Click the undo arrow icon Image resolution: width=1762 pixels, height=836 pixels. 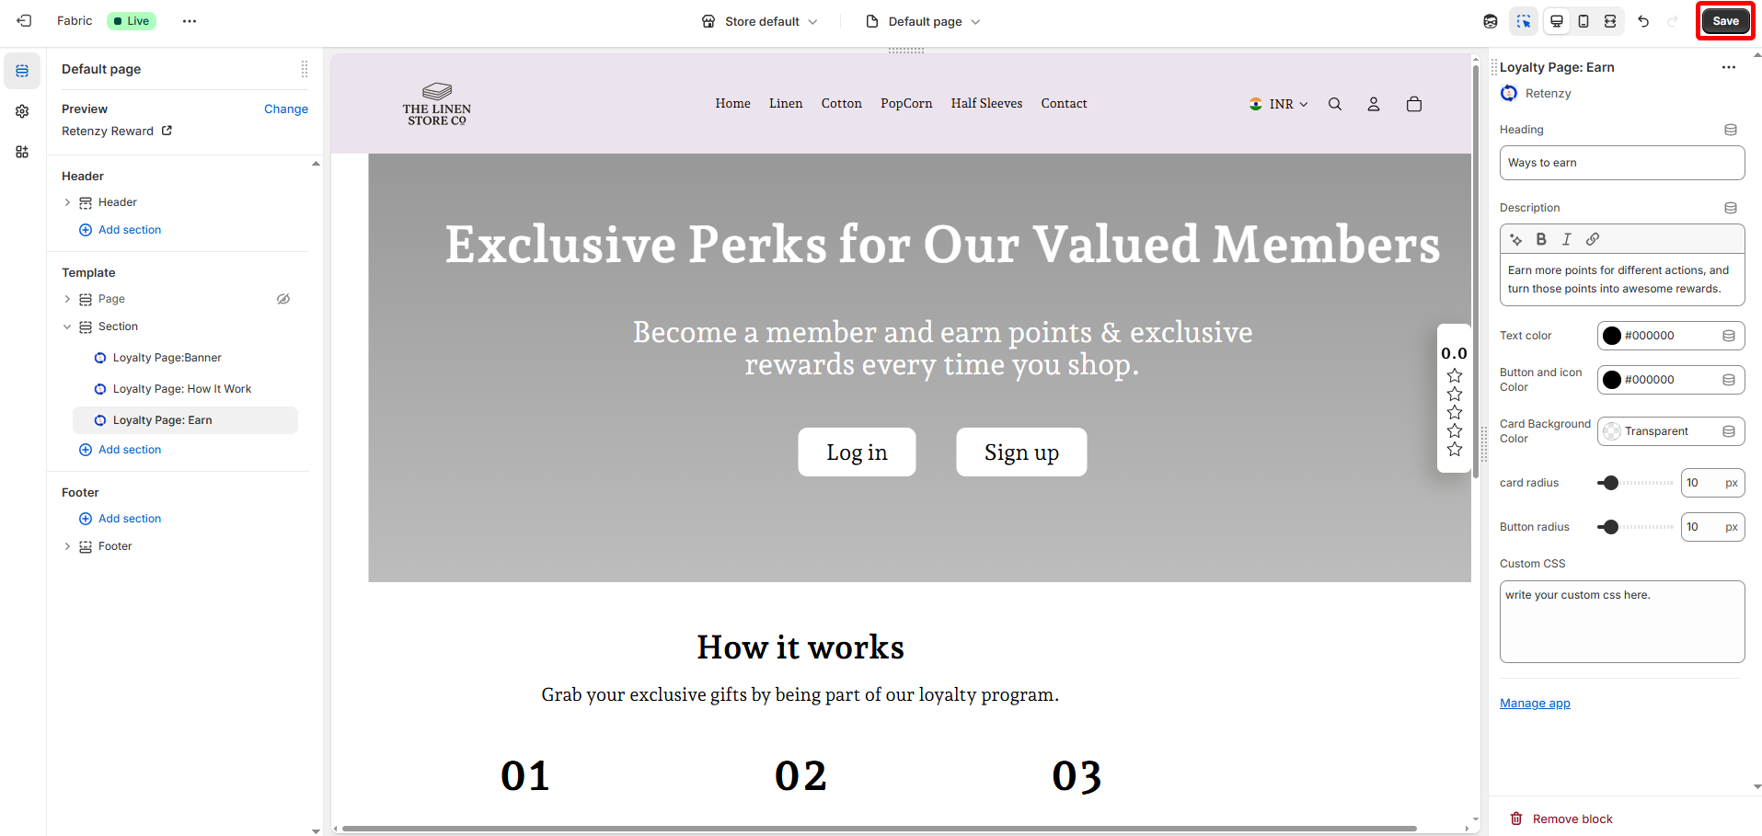tap(1643, 21)
